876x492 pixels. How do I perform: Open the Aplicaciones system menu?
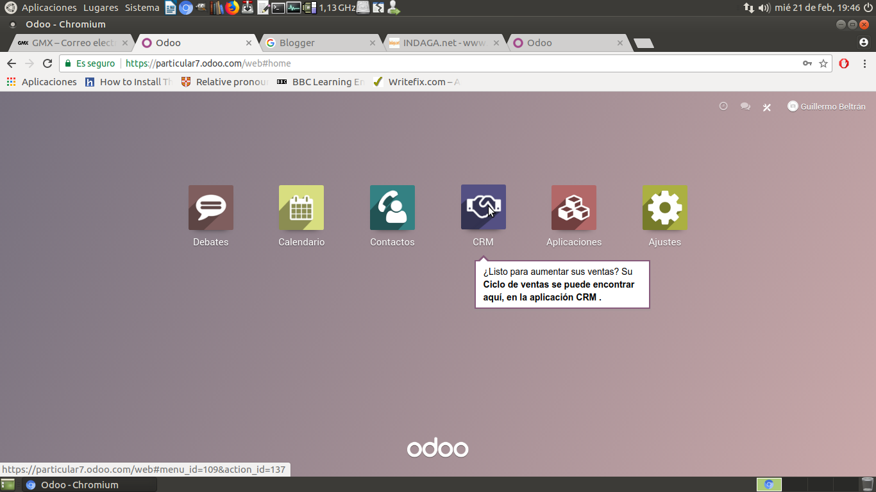point(49,8)
